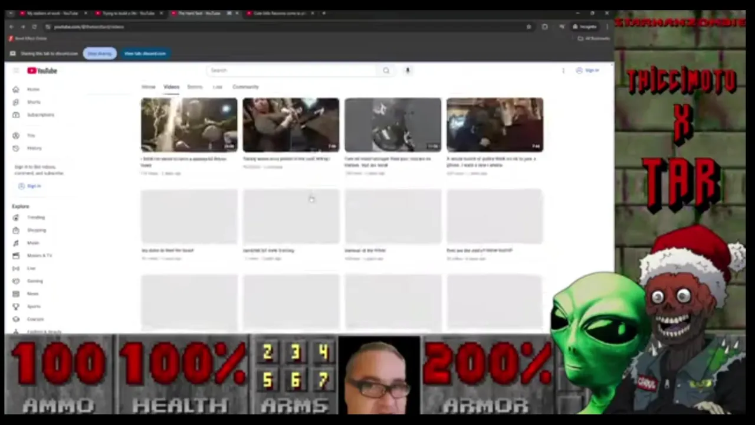Open Shopping under Explore

click(x=29, y=230)
